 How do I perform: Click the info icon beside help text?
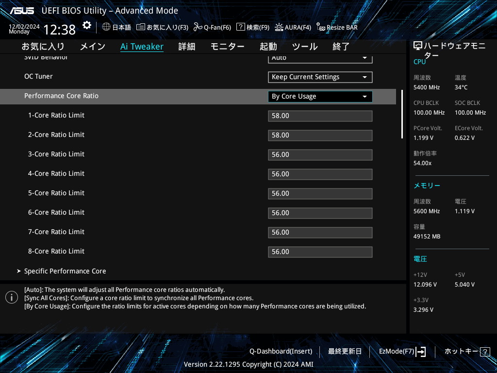coord(12,298)
